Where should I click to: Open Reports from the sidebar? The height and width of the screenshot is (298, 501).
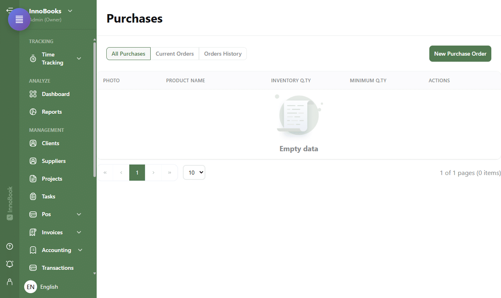52,112
